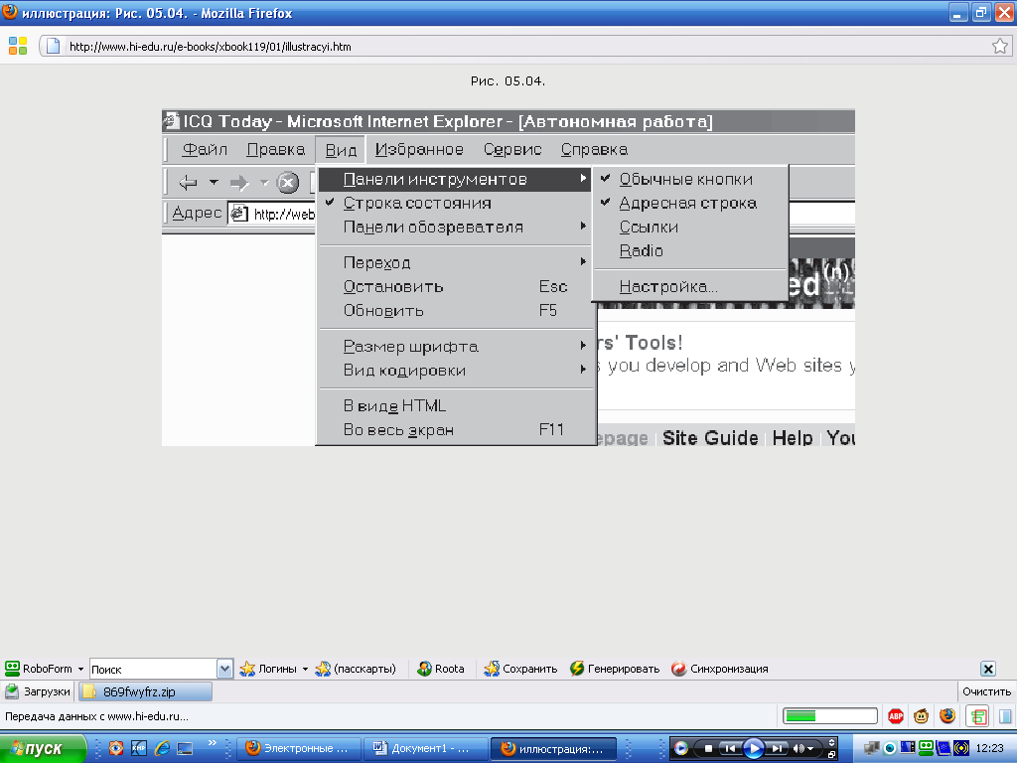Viewport: 1017px width, 763px height.
Task: Expand the Размер шрифта submenu
Action: (454, 347)
